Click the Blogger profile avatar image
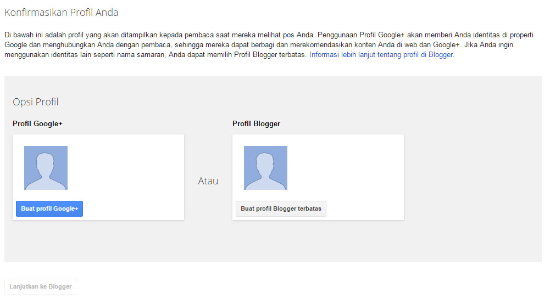 (265, 168)
